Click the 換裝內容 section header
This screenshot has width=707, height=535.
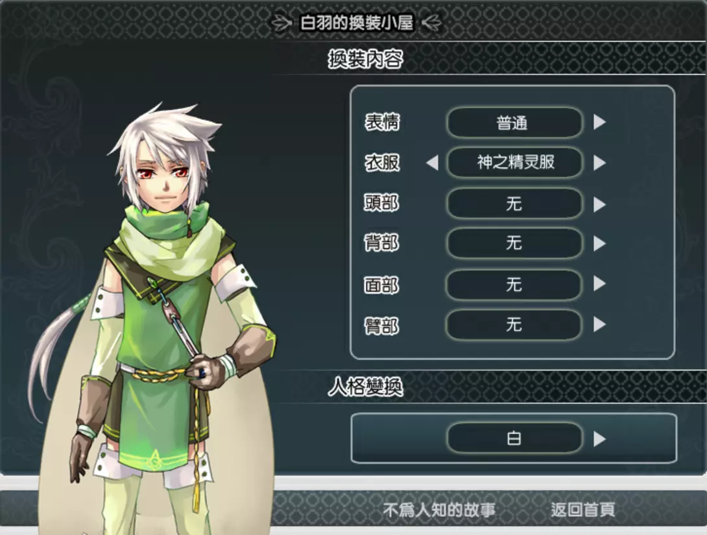[365, 59]
